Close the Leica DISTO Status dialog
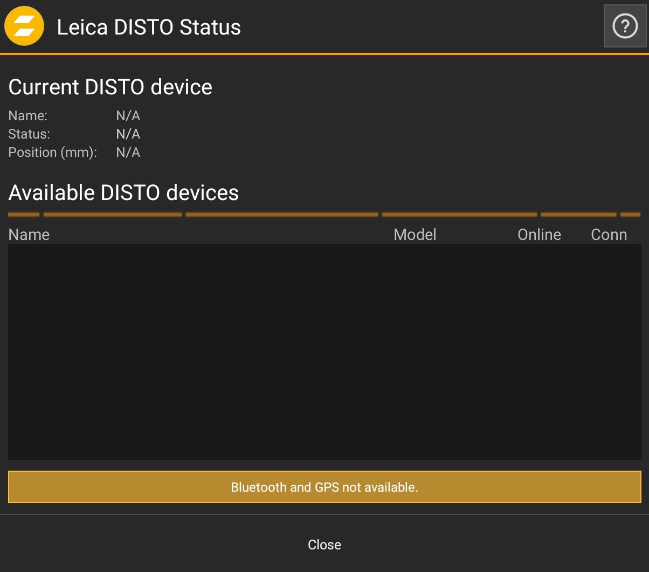This screenshot has height=572, width=649. coord(324,545)
